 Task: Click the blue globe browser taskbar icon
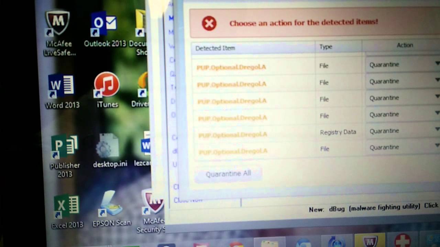click(303, 242)
